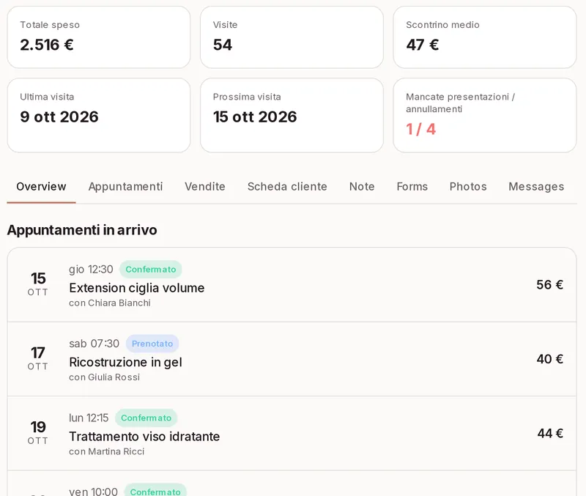
Task: Click staff name con Martina Ricci
Action: click(106, 452)
